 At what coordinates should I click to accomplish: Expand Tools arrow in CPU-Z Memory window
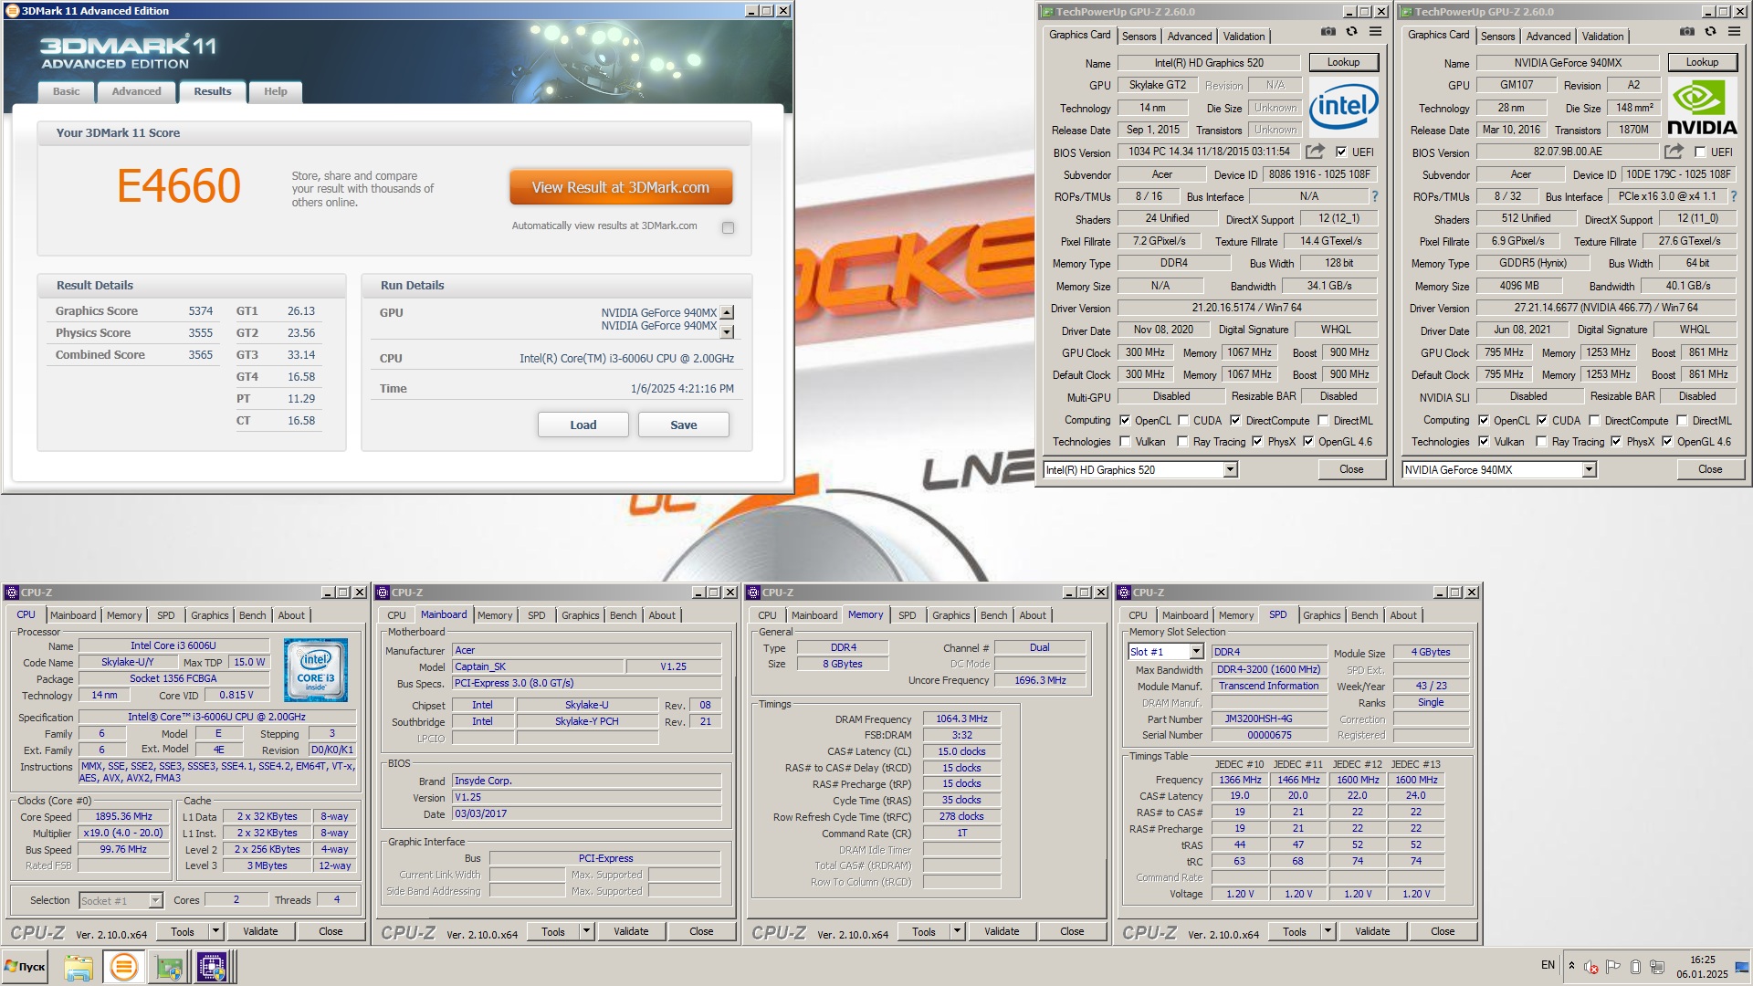pos(958,931)
